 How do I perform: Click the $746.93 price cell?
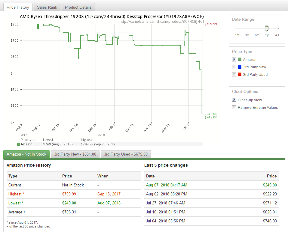click(x=270, y=221)
